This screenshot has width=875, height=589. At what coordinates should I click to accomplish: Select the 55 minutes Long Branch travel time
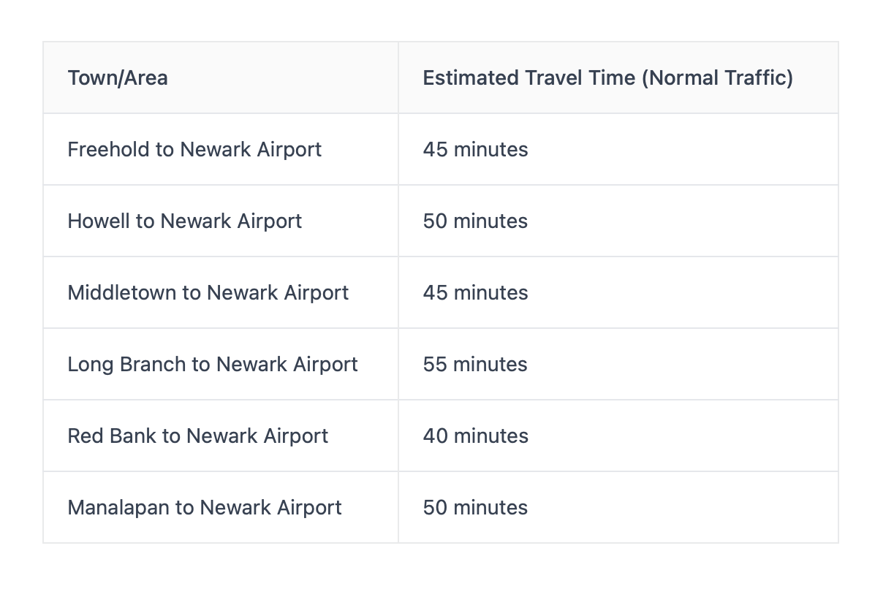(475, 364)
